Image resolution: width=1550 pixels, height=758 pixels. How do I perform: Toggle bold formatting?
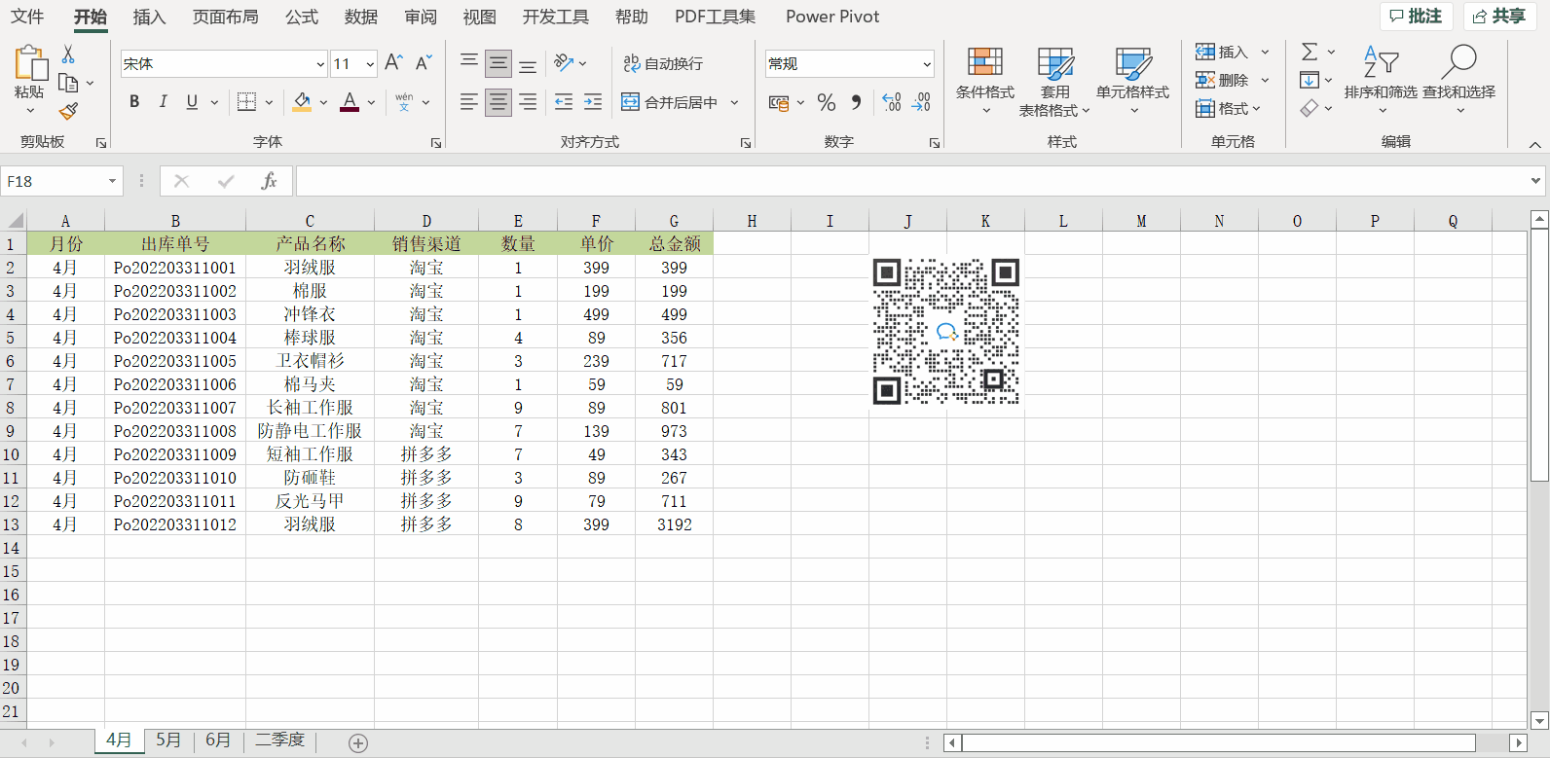134,102
